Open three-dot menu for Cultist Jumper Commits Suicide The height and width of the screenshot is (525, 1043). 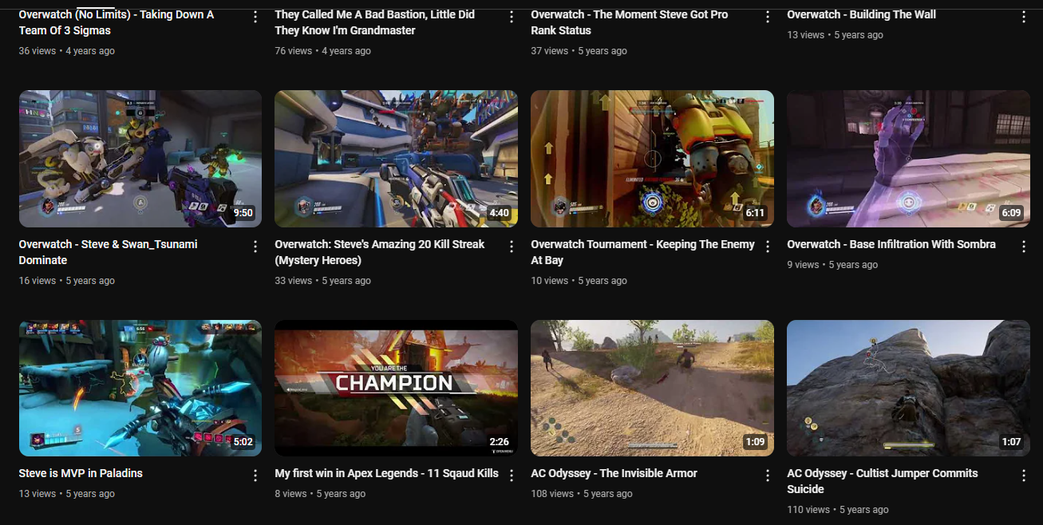click(x=1024, y=476)
